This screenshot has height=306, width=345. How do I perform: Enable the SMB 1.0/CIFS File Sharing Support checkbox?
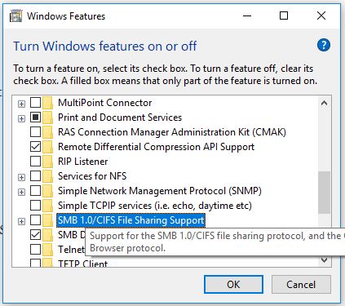click(35, 220)
